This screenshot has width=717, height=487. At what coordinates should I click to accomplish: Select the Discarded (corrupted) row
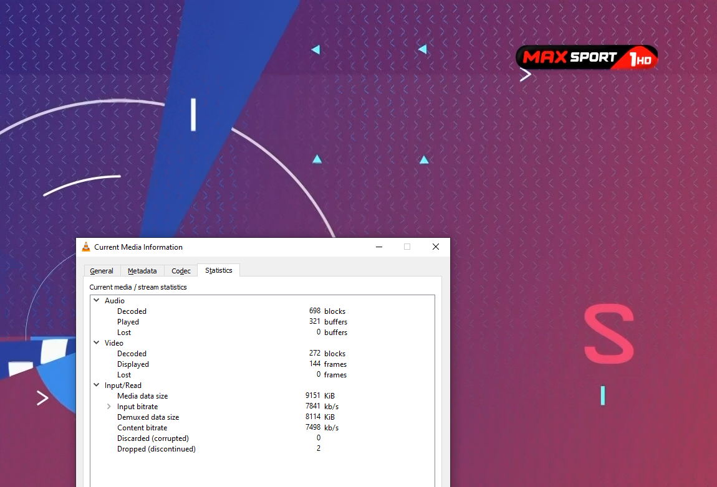click(262, 438)
